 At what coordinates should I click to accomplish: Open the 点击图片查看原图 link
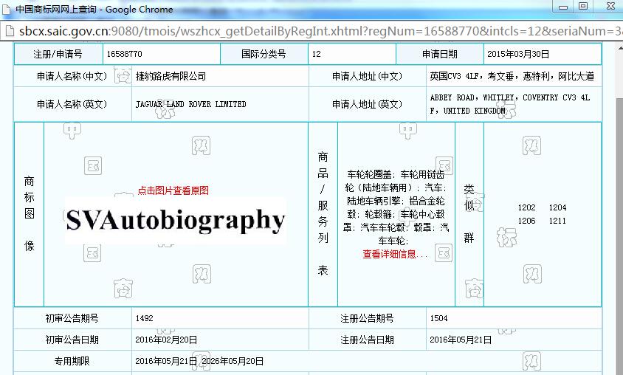173,190
